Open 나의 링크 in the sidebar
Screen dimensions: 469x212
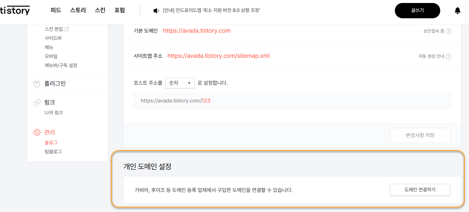(x=54, y=112)
